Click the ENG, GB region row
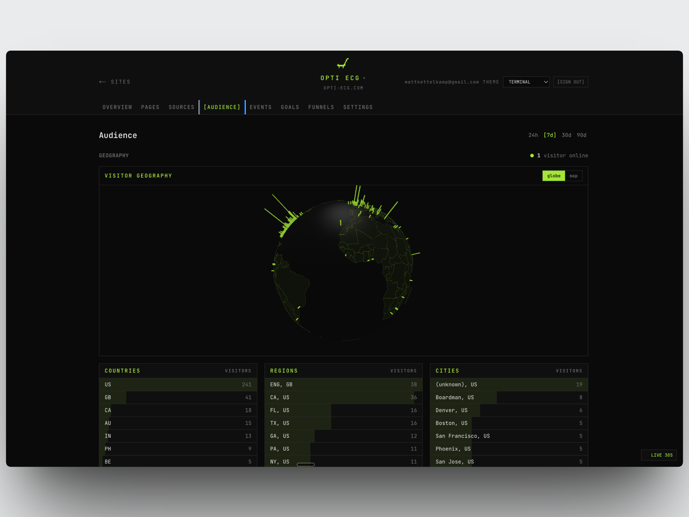 (x=343, y=385)
